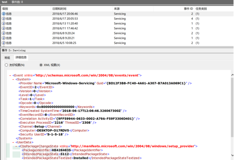Image resolution: width=234 pixels, height=160 pixels.
Task: Collapse the System XML node
Action: 14,79
